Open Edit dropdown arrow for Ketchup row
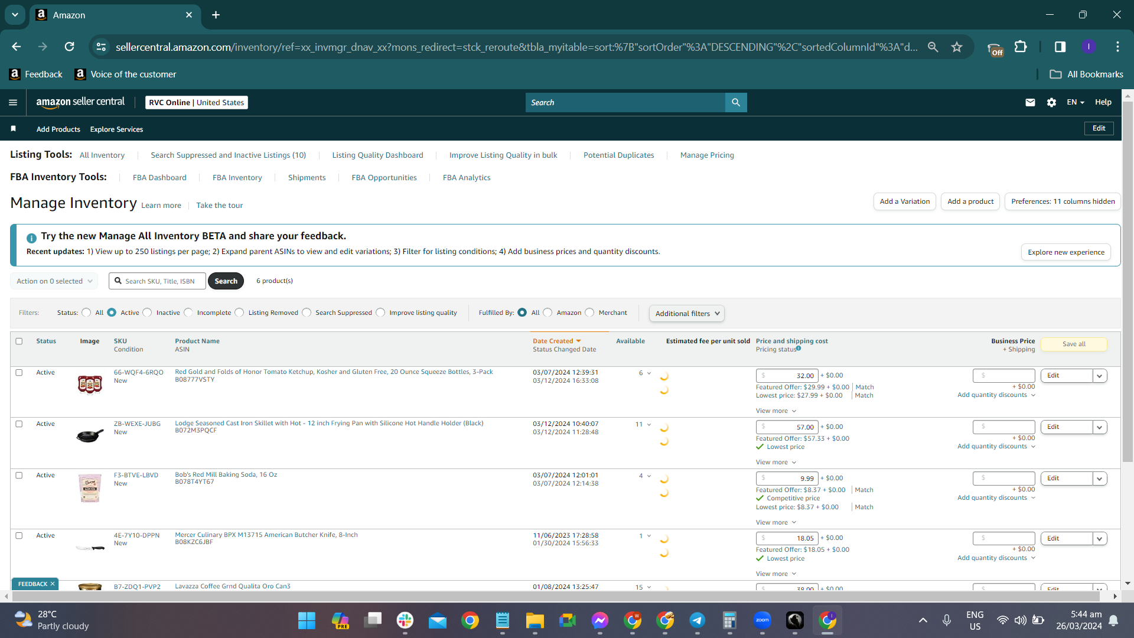 coord(1100,376)
